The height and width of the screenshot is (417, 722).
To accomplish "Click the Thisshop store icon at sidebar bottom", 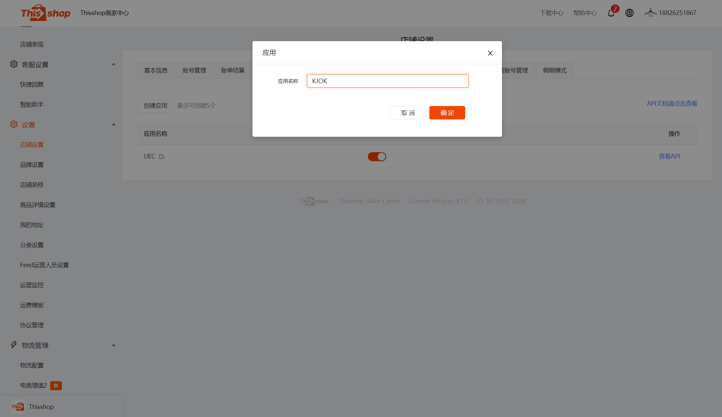I will tap(17, 407).
